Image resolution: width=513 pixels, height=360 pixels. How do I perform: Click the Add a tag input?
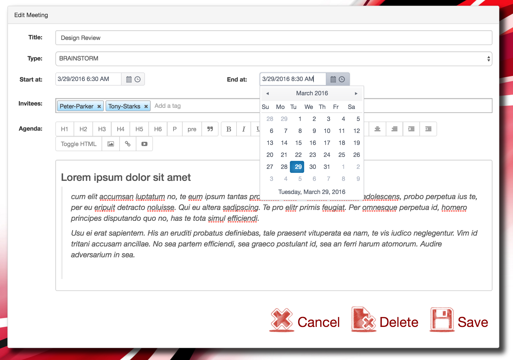(x=168, y=106)
